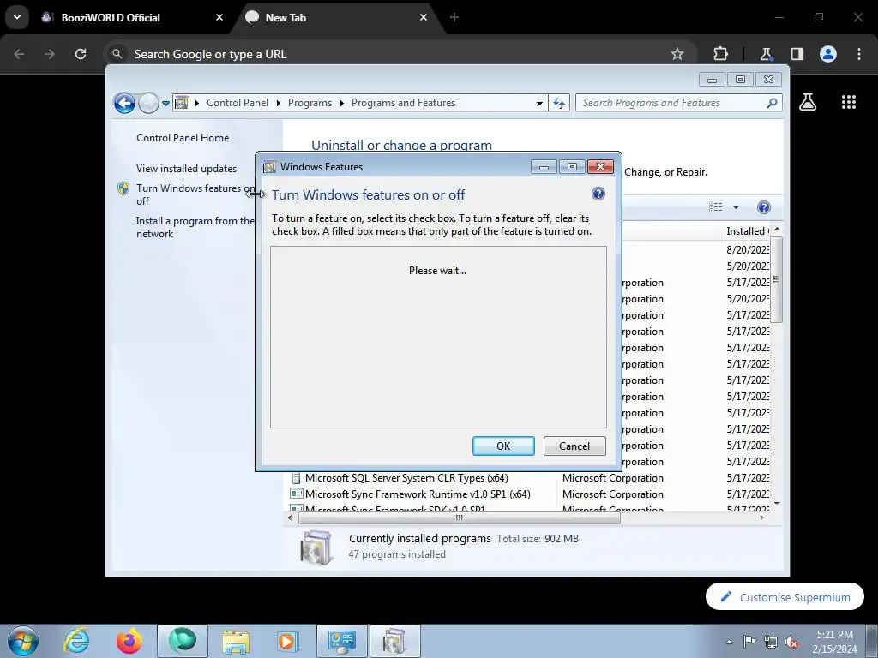
Task: Click Turn Windows features on or off link
Action: click(195, 194)
